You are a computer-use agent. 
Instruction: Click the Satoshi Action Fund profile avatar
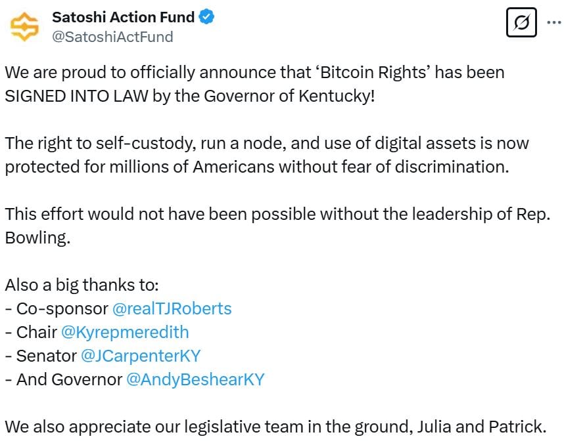pyautogui.click(x=25, y=26)
